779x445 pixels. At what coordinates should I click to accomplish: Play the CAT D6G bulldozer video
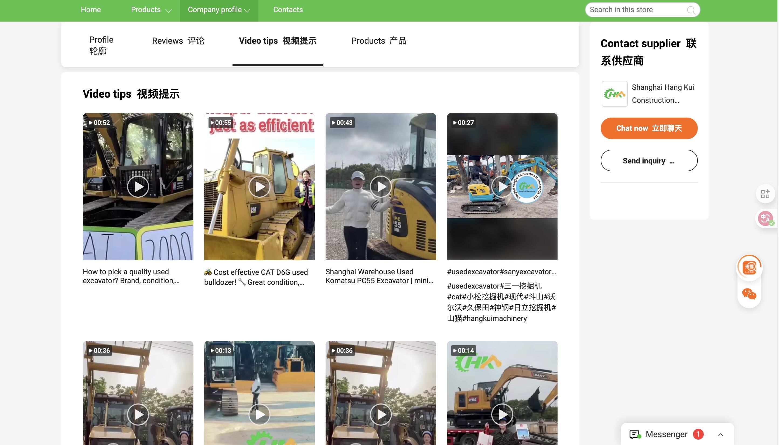coord(259,186)
